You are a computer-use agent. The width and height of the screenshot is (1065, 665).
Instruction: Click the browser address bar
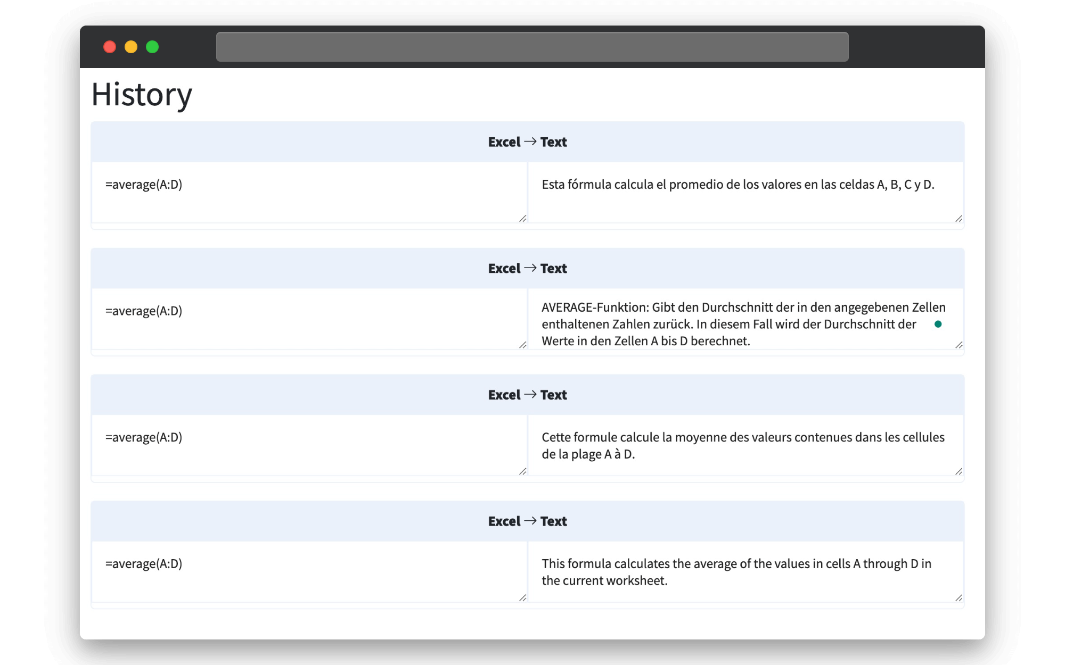(532, 47)
